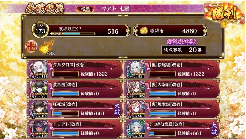Image resolution: width=246 pixels, height=139 pixels.
Task: Click the 大破 mark on ヴェルサイユ宮殿 row
Action: 214,129
